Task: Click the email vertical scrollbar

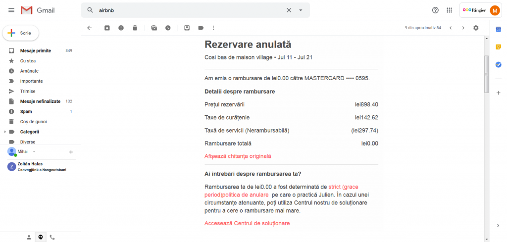Action: (486, 74)
